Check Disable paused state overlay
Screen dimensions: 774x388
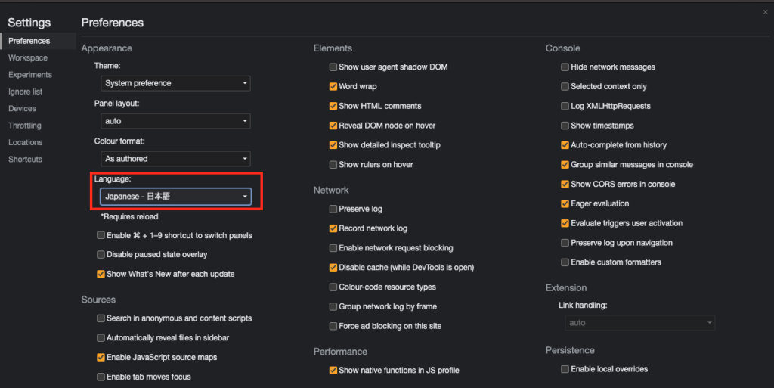coord(101,255)
